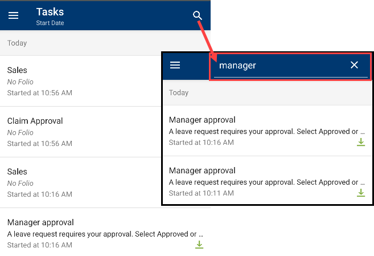Open the Claim Approval task
374x256 pixels.
pos(81,132)
